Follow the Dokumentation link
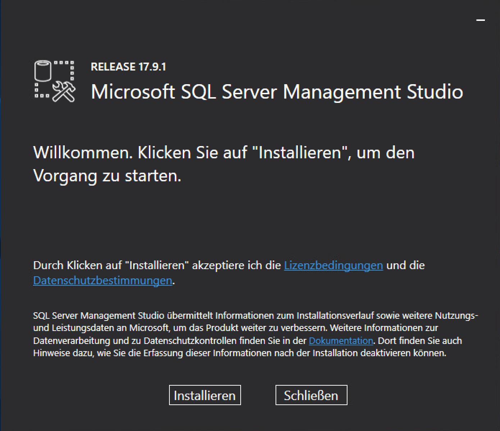 (341, 340)
